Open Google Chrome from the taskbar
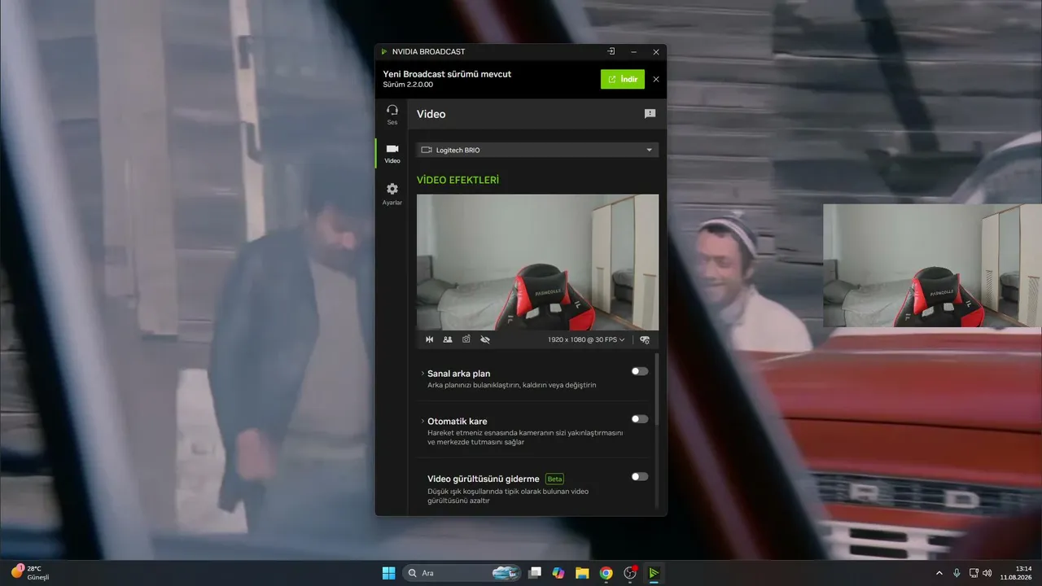Viewport: 1042px width, 586px height. click(606, 573)
